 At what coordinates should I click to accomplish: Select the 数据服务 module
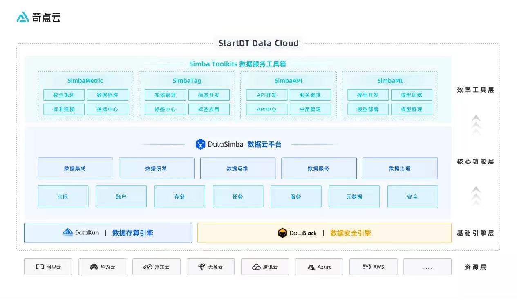[x=319, y=168]
